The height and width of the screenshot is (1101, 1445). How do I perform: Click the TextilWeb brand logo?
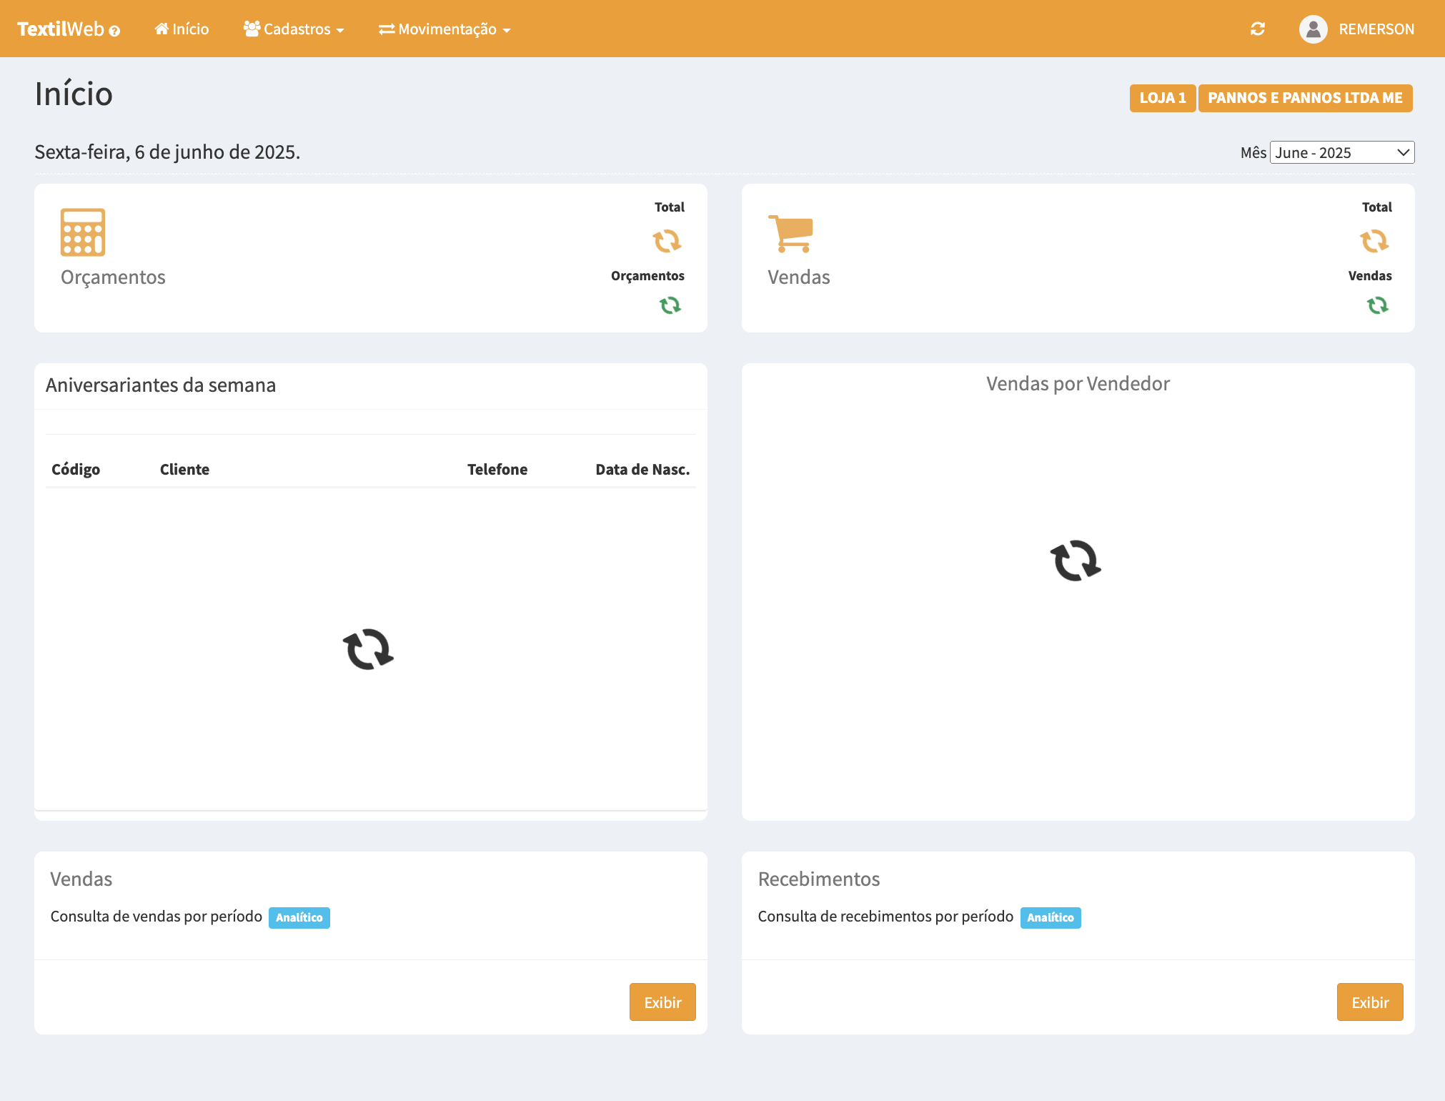coord(61,29)
